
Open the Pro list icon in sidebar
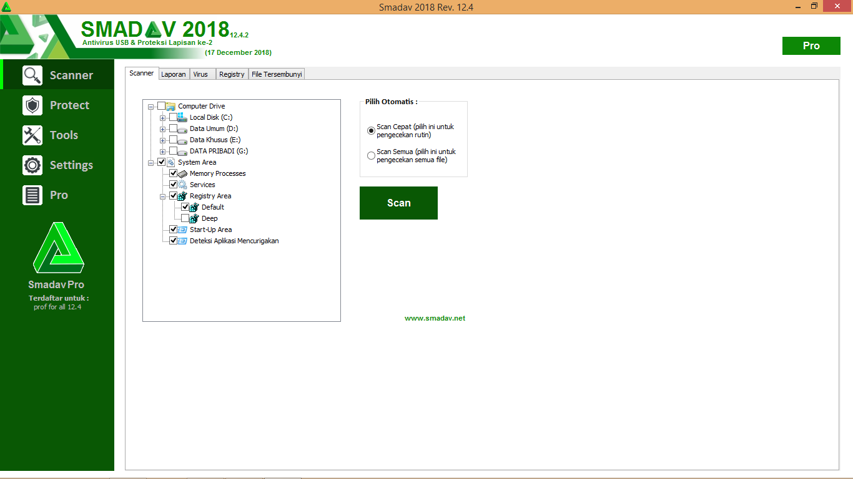click(32, 195)
